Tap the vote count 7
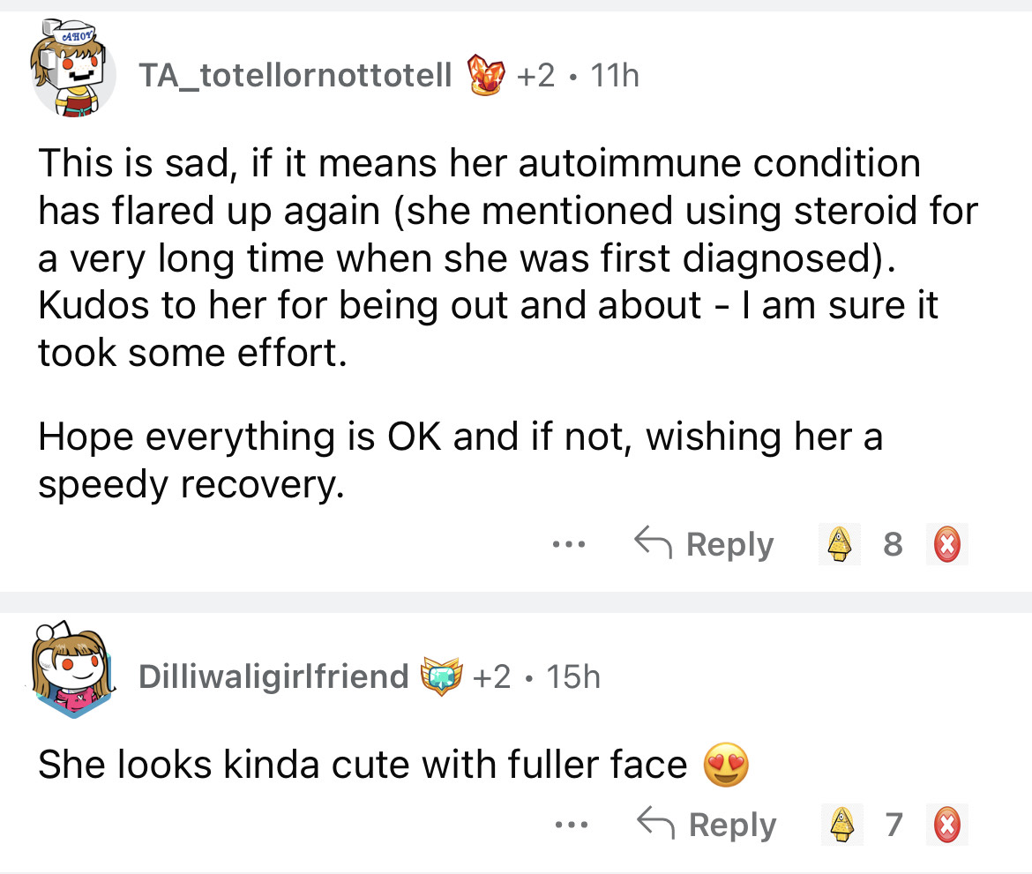Viewport: 1032px width, 874px height. point(894,825)
